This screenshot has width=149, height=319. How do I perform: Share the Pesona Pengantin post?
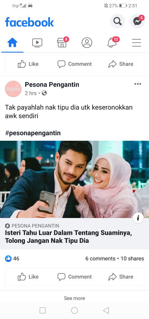coord(121,277)
